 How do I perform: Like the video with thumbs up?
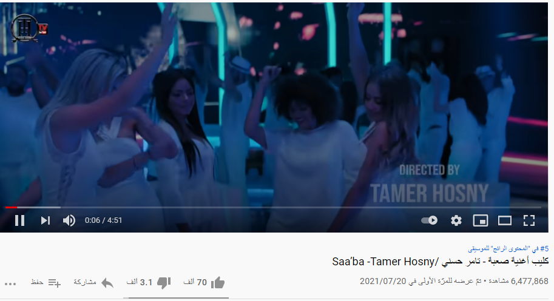pos(218,283)
